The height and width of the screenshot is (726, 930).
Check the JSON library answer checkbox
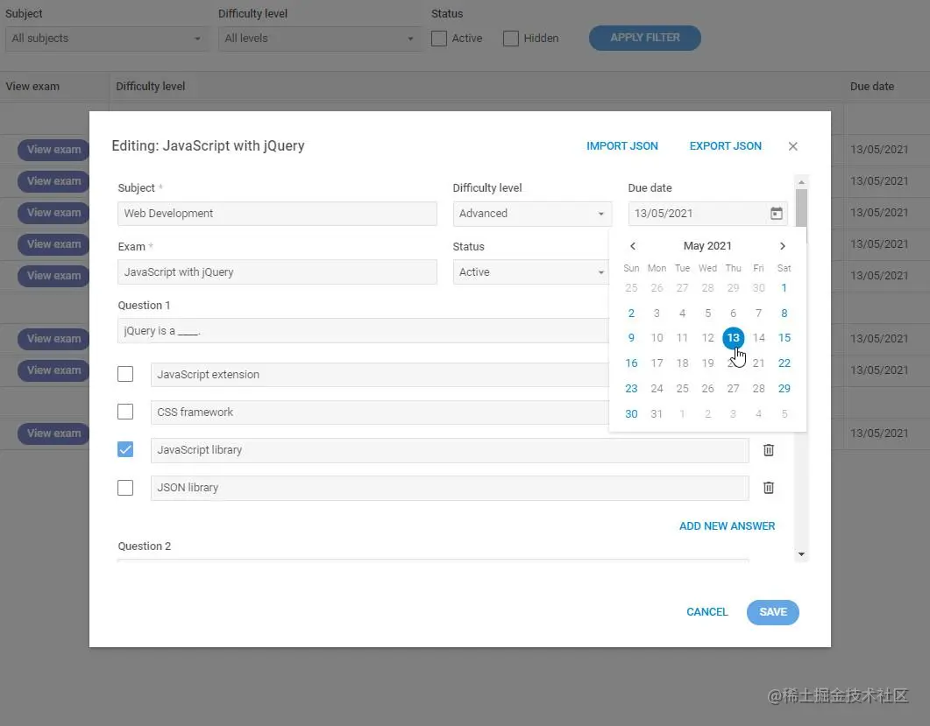[x=125, y=487]
